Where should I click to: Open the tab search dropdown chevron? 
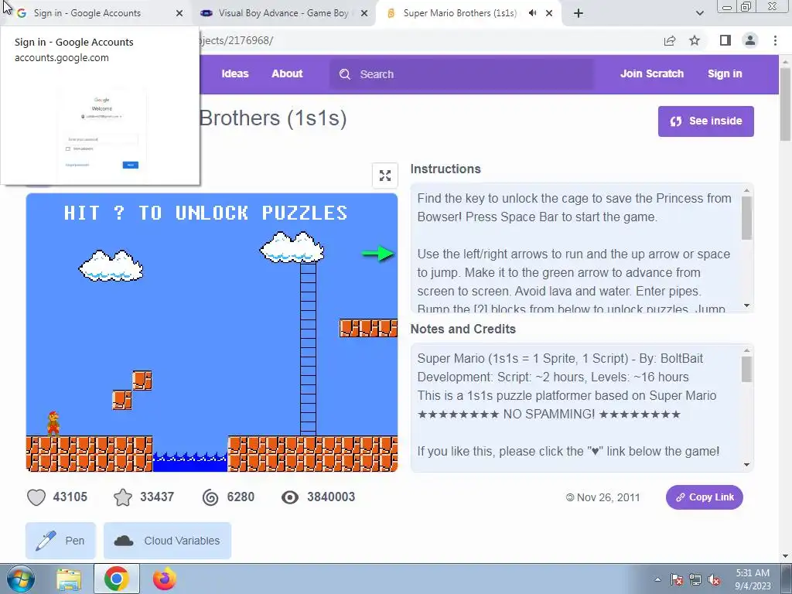[699, 13]
